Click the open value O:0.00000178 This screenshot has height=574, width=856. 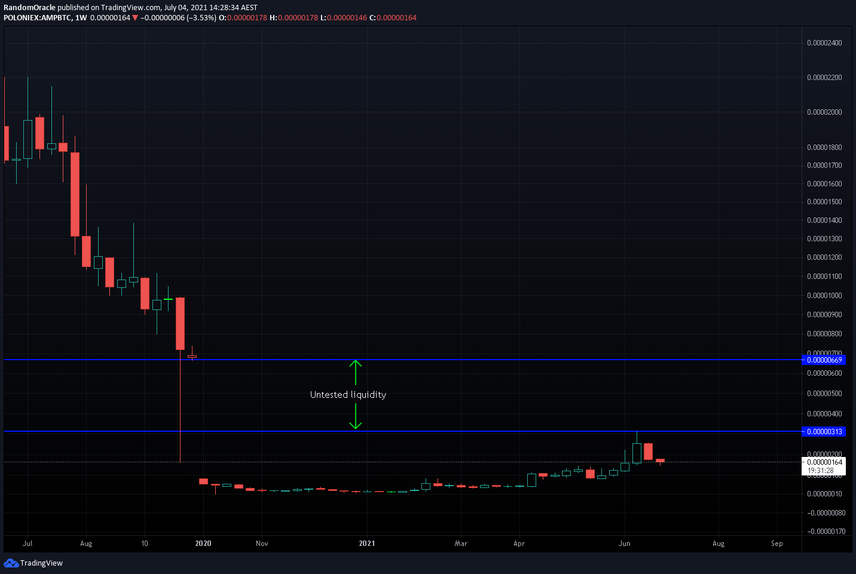point(243,18)
